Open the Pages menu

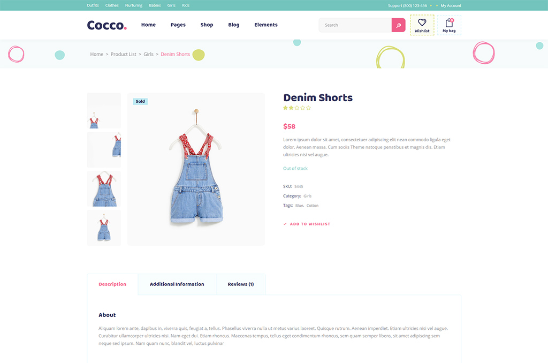click(178, 25)
